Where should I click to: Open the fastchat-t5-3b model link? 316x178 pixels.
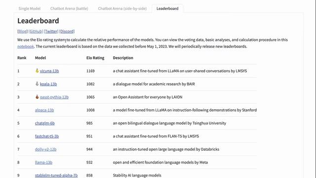[x=47, y=136]
